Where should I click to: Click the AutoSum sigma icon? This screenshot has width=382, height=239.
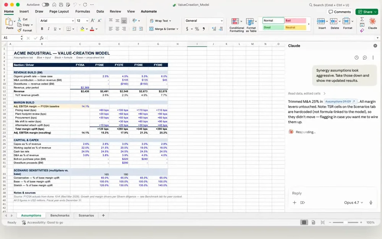[x=362, y=19]
